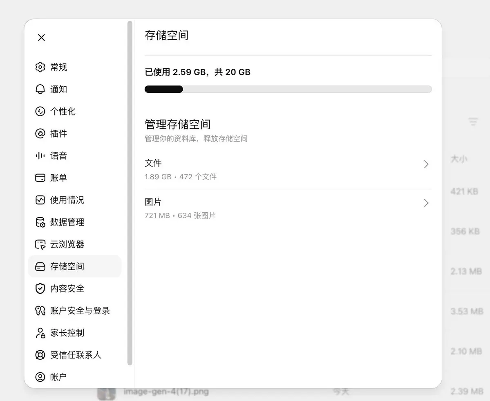The height and width of the screenshot is (401, 490).
Task: Click the storage usage progress bar
Action: coord(288,89)
